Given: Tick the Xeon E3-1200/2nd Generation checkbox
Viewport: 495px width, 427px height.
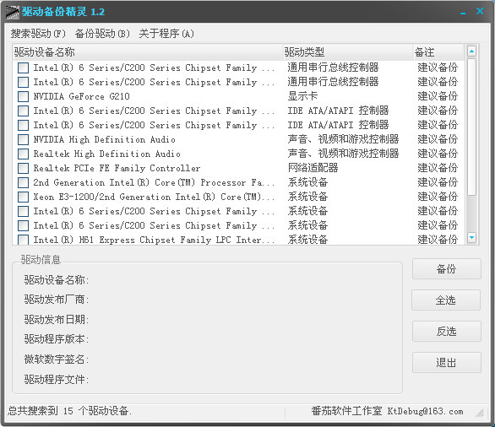Looking at the screenshot, I should pyautogui.click(x=23, y=197).
